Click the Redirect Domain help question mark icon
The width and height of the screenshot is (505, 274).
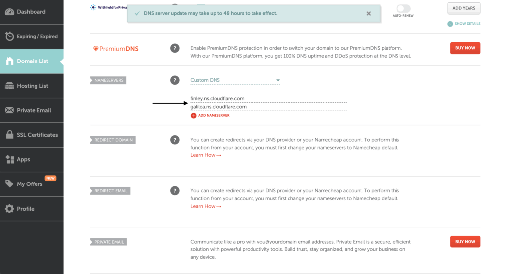(x=175, y=140)
